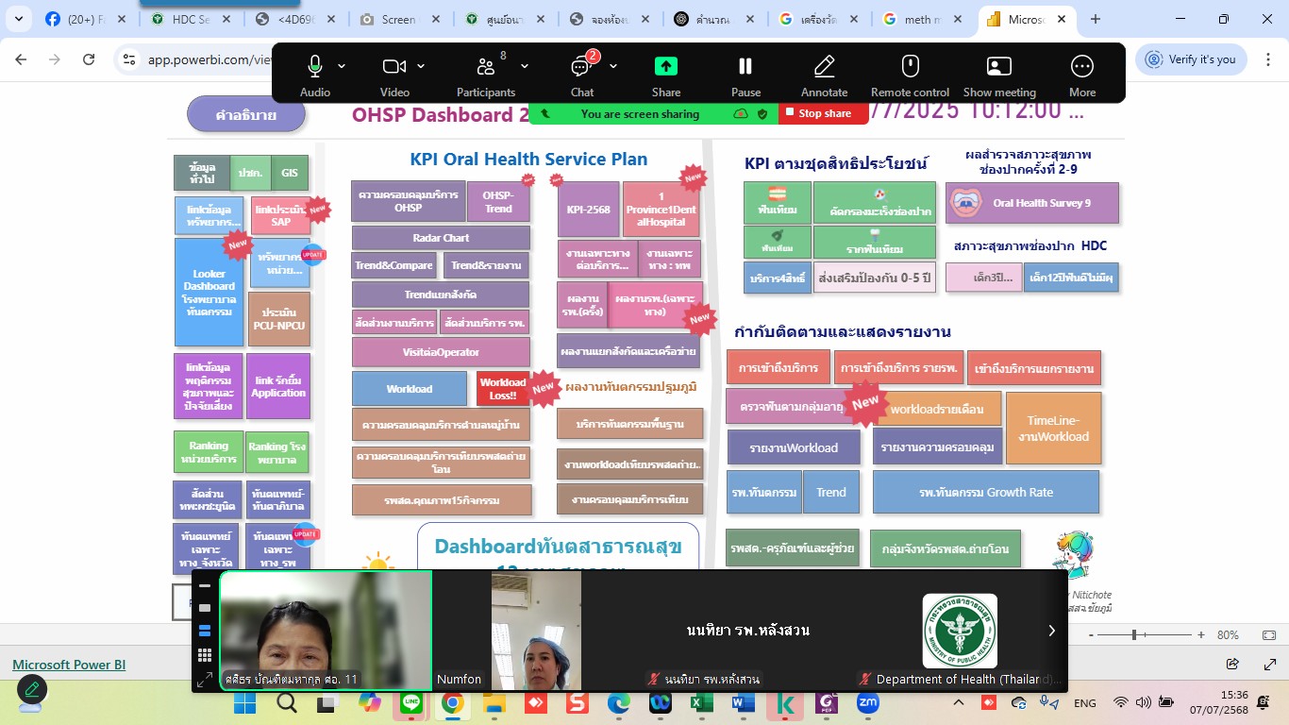Adjust the Power BI zoom slider
The width and height of the screenshot is (1289, 725).
pos(1134,635)
